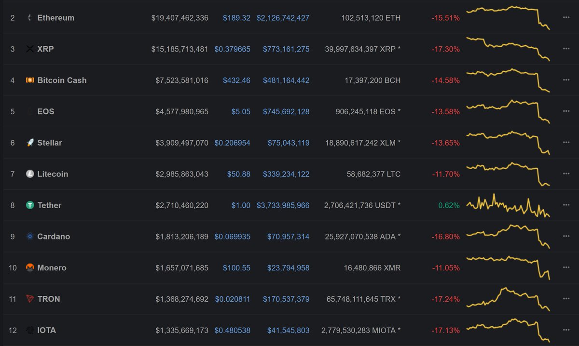The height and width of the screenshot is (346, 579).
Task: Open the more options menu for IOTA
Action: coord(566,330)
